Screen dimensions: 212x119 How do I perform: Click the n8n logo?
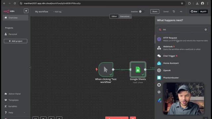click(9, 11)
